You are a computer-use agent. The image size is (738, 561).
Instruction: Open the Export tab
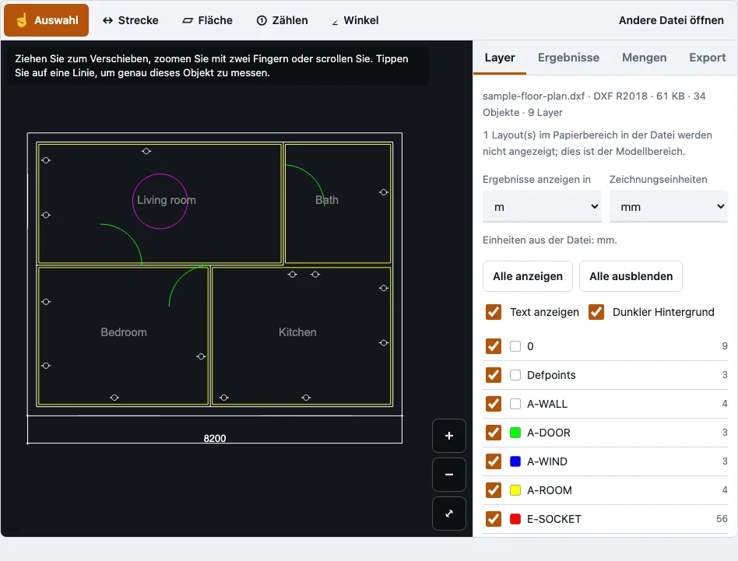pyautogui.click(x=708, y=58)
